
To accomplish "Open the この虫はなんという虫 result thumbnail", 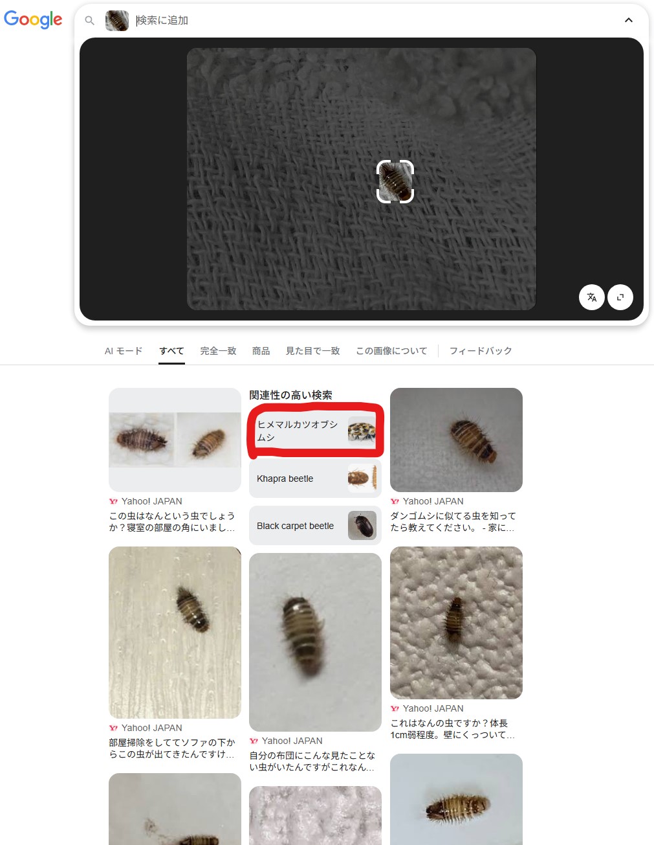I will [175, 440].
